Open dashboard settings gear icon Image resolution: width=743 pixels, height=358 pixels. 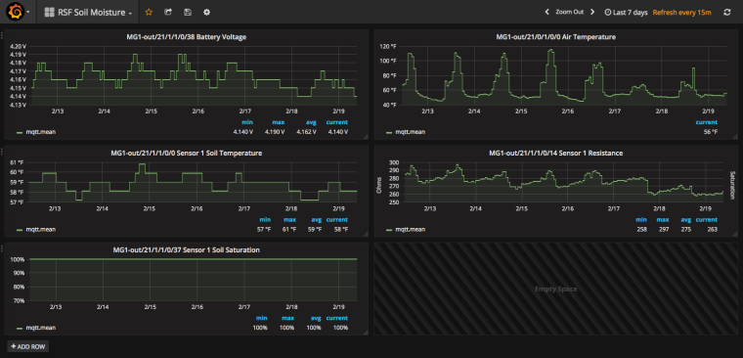tap(206, 13)
